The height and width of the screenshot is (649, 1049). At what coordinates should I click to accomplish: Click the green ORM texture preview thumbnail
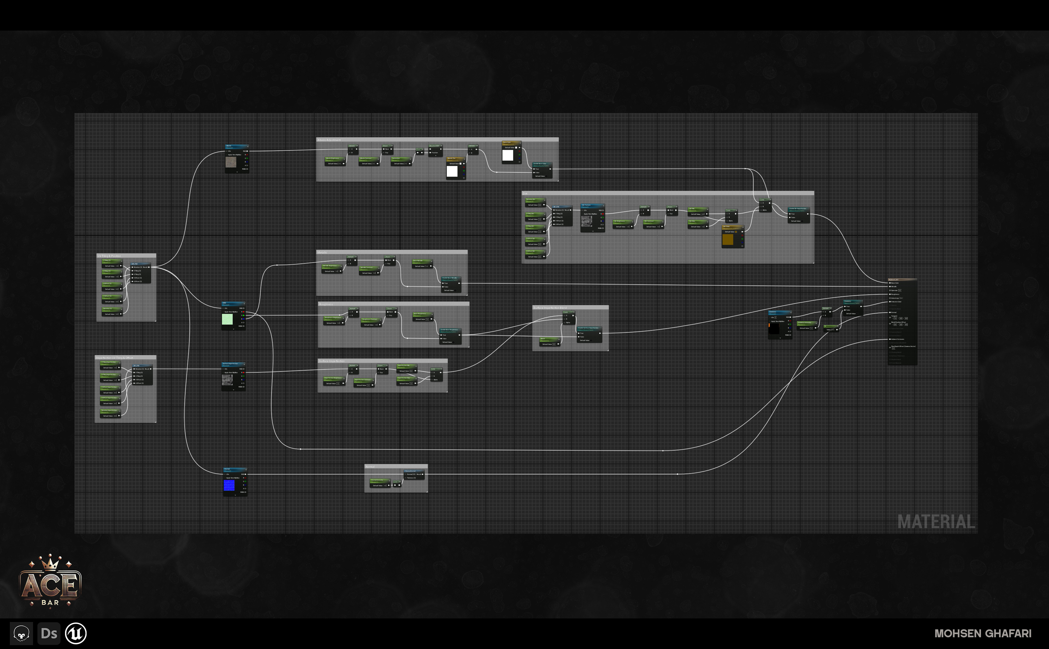tap(228, 319)
